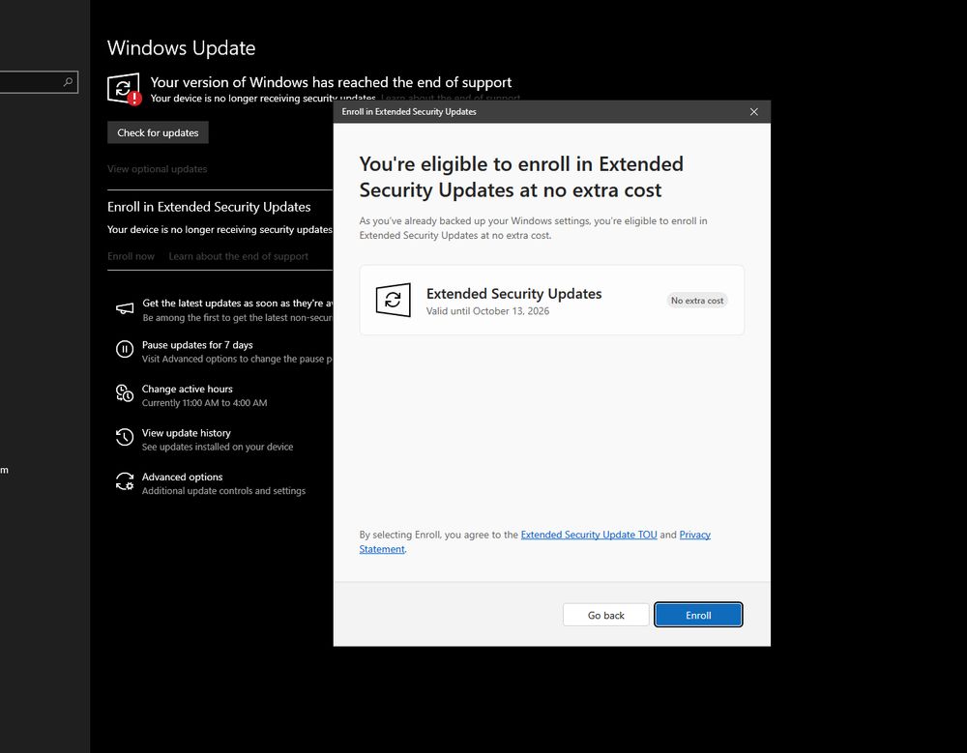967x753 pixels.
Task: Click See updates installed on your device text
Action: tap(217, 447)
